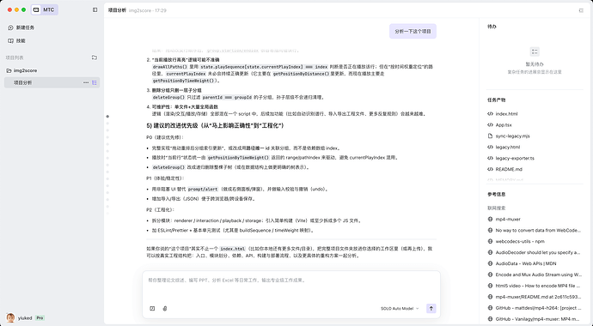This screenshot has height=326, width=593.
Task: Open 'AudioData - Web APIs | MDN' reference
Action: click(x=526, y=263)
